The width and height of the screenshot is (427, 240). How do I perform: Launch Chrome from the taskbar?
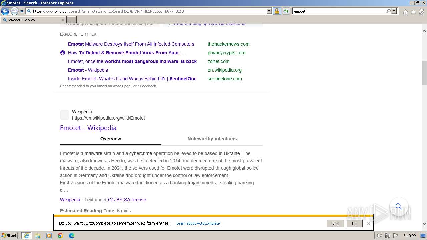pyautogui.click(x=60, y=236)
